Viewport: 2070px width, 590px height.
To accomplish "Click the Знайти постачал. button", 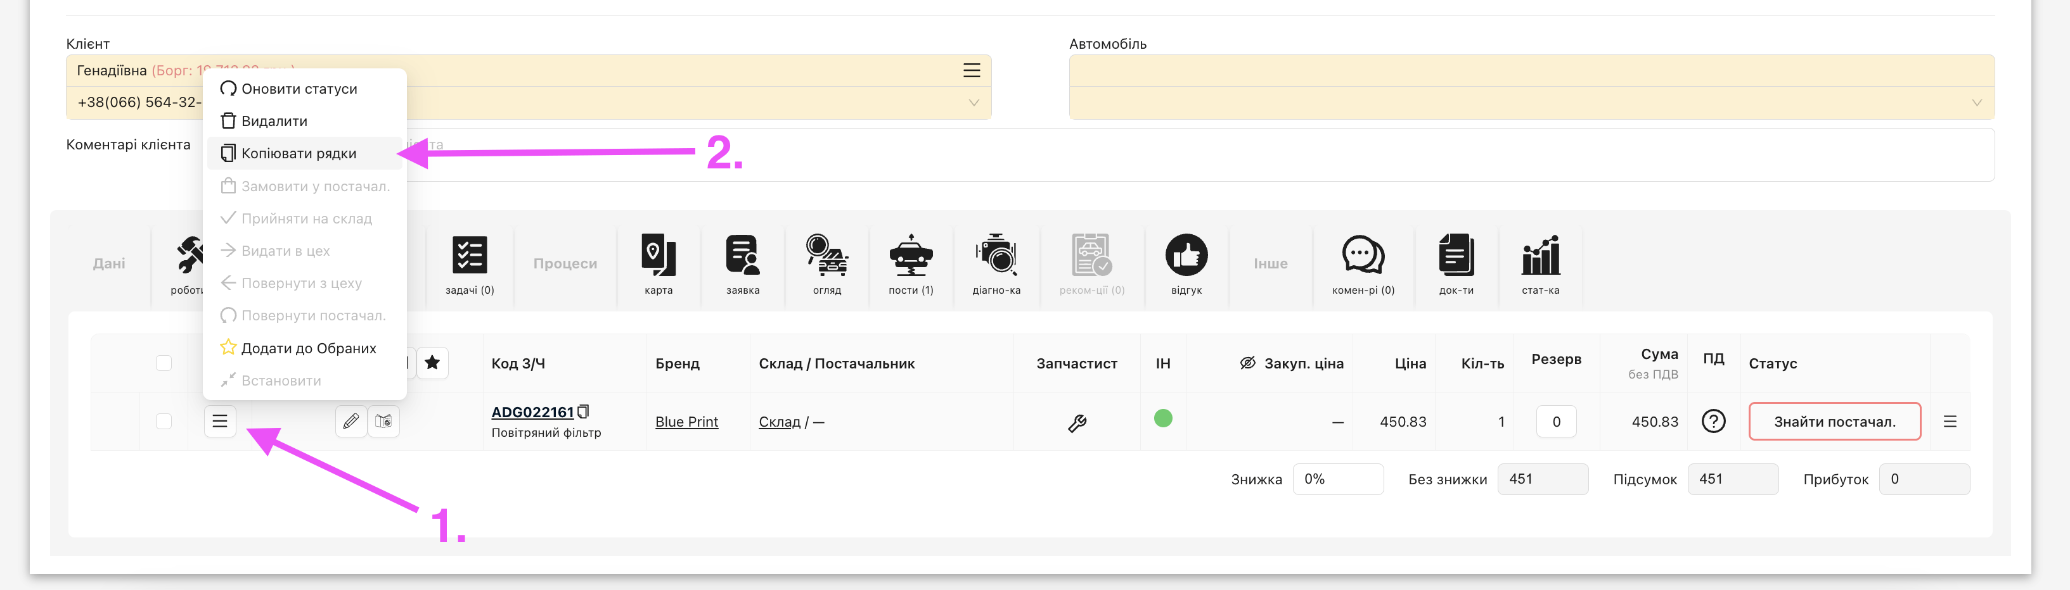I will 1834,422.
